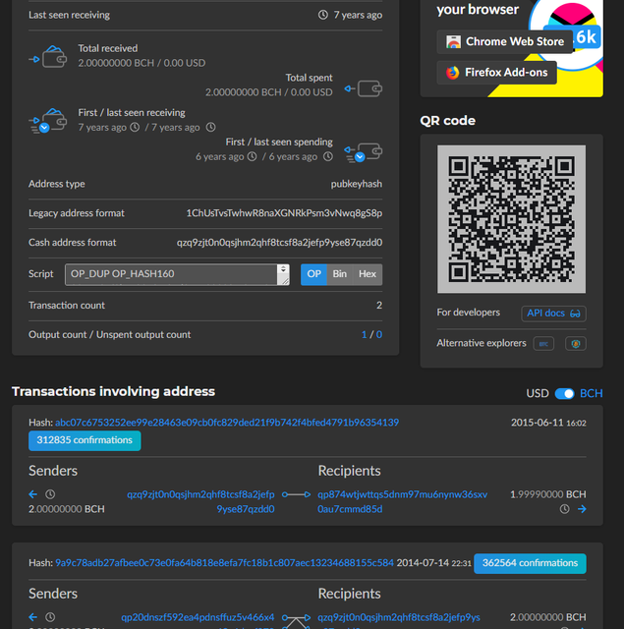The height and width of the screenshot is (629, 624).
Task: Open second transaction recipient address qzq9zjt0n0
Action: (x=399, y=620)
